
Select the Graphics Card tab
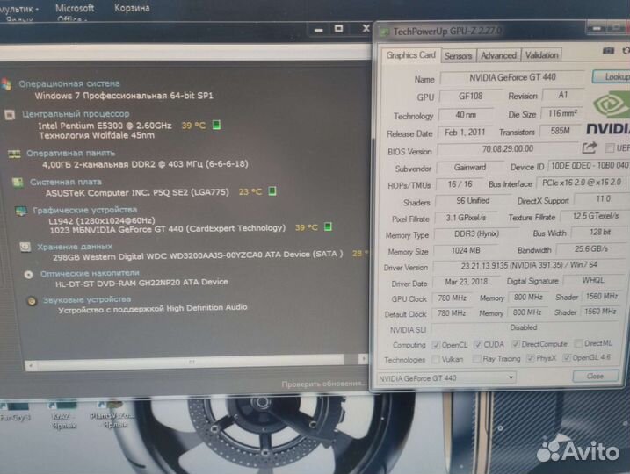410,55
